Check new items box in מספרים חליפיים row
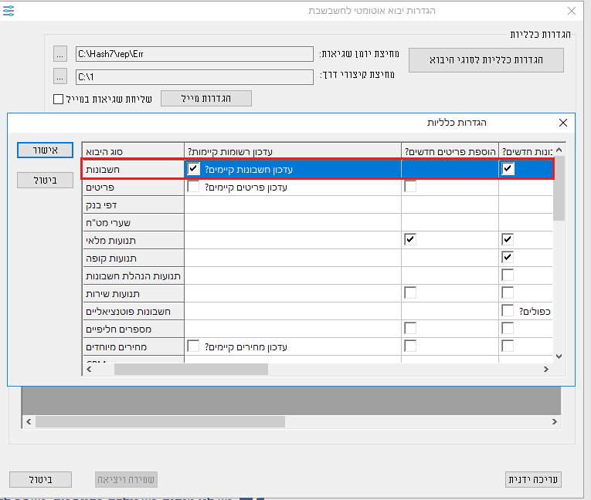The image size is (591, 500). point(410,328)
